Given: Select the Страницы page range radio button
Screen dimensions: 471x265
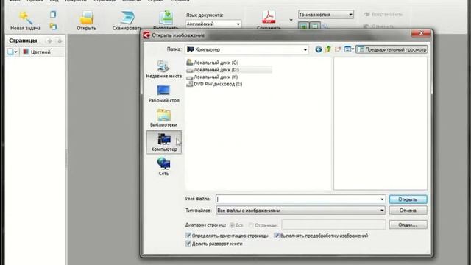Looking at the screenshot, I should click(251, 225).
